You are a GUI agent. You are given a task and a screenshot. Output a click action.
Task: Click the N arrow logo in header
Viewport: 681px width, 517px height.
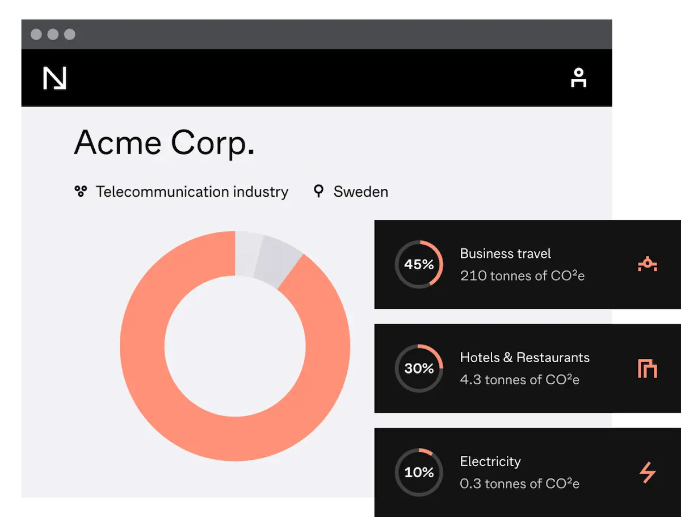[54, 78]
